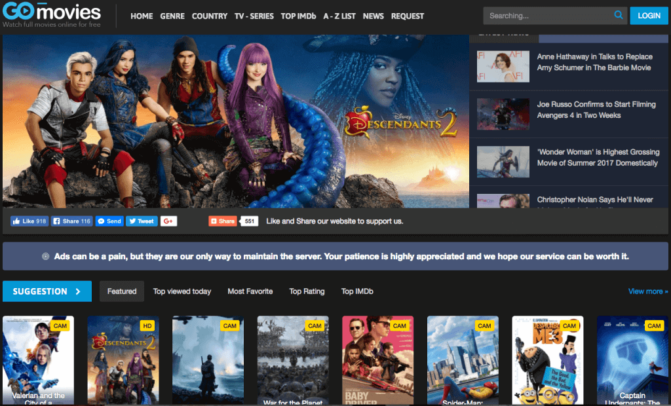
Task: Send via Messenger button
Action: (109, 221)
